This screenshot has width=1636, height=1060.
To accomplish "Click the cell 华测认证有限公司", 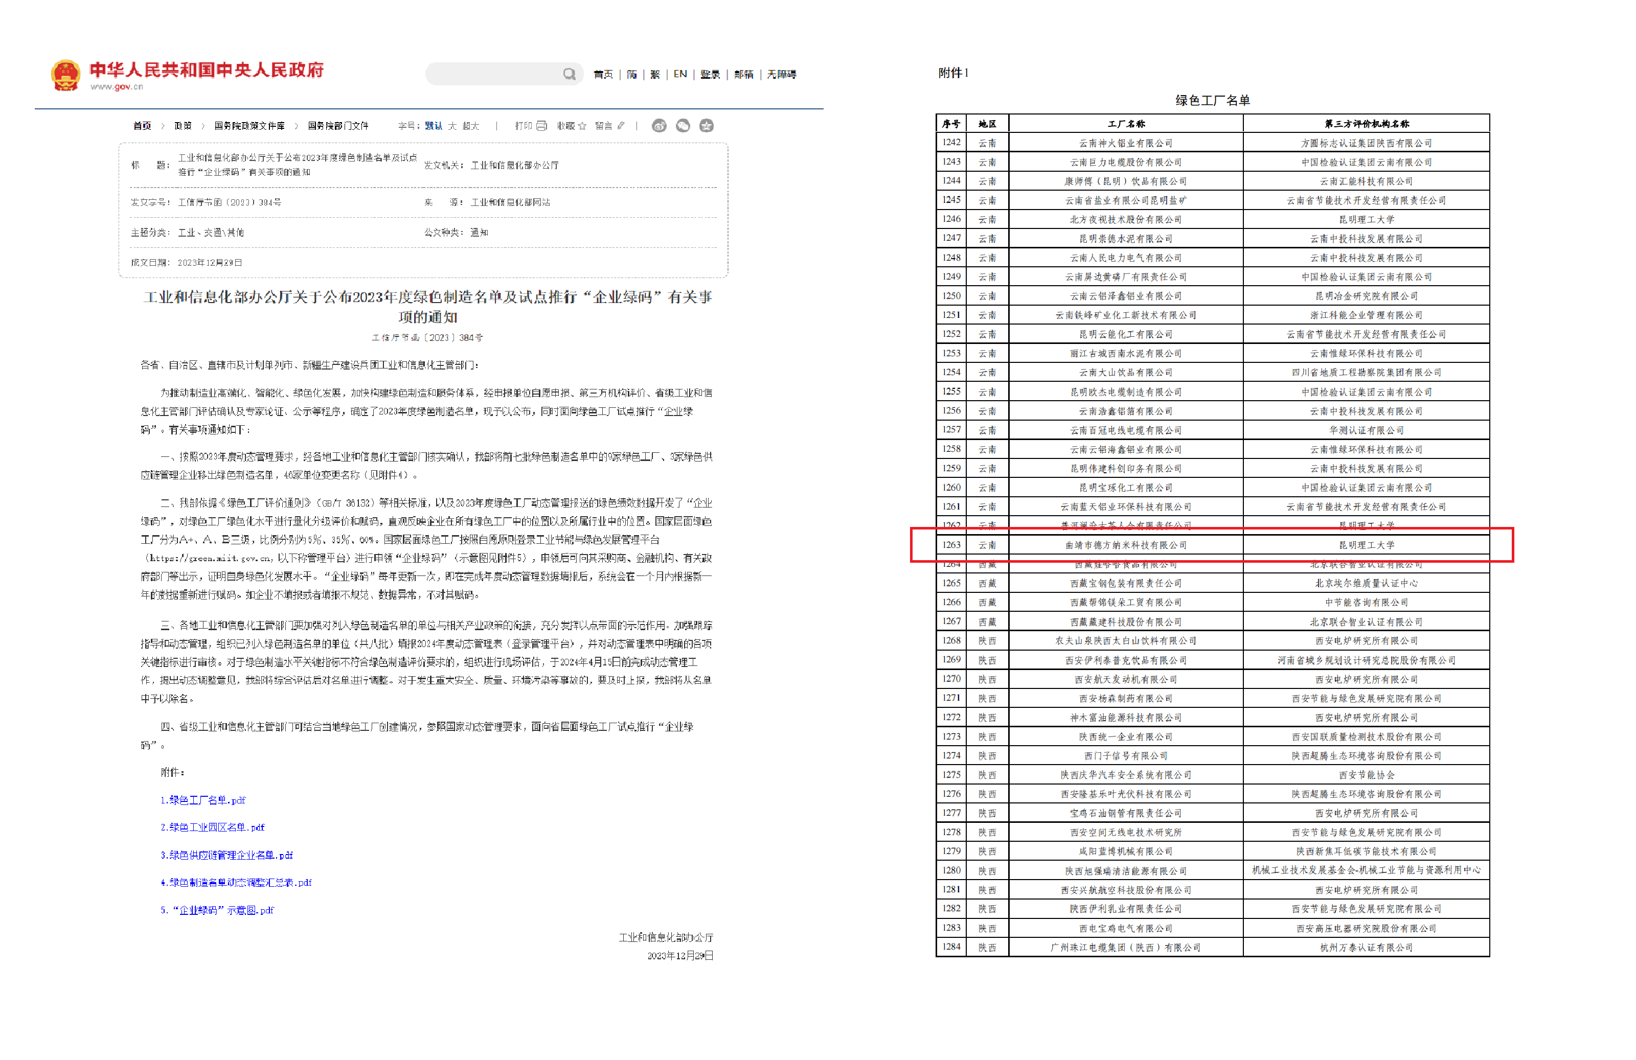I will 1367,431.
